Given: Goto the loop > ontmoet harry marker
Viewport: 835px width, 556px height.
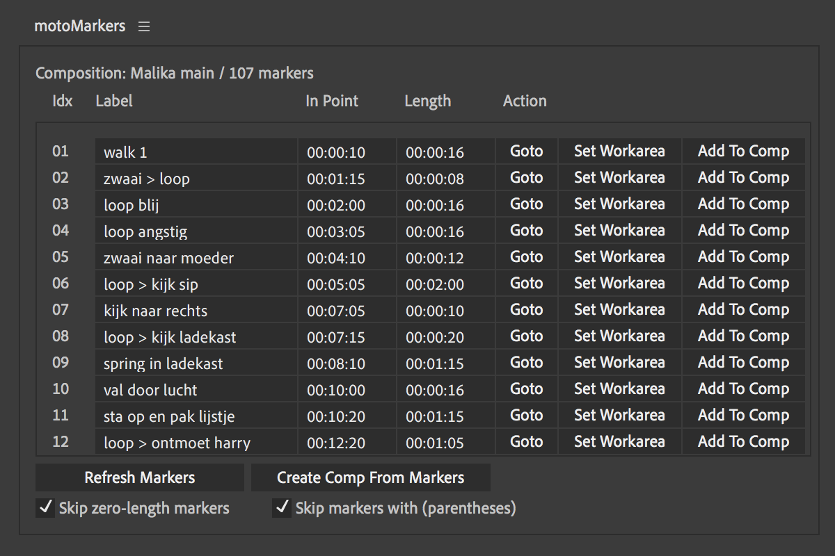Looking at the screenshot, I should 527,442.
